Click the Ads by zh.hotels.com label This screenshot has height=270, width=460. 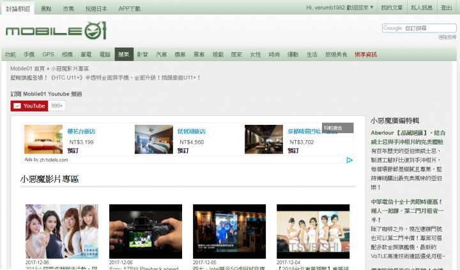click(46, 160)
